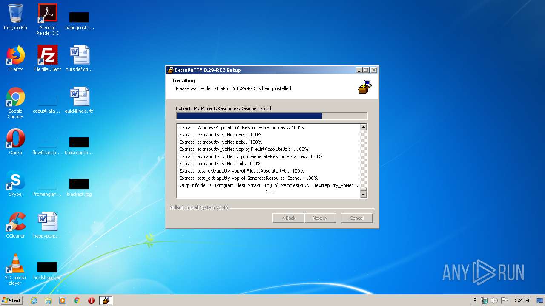
Task: Open Windows Explorer from the taskbar
Action: pos(48,300)
